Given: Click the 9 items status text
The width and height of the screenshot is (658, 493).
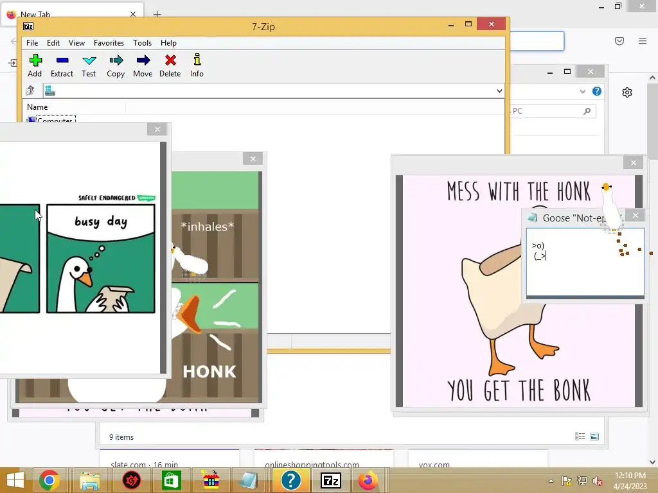Looking at the screenshot, I should click(x=121, y=437).
